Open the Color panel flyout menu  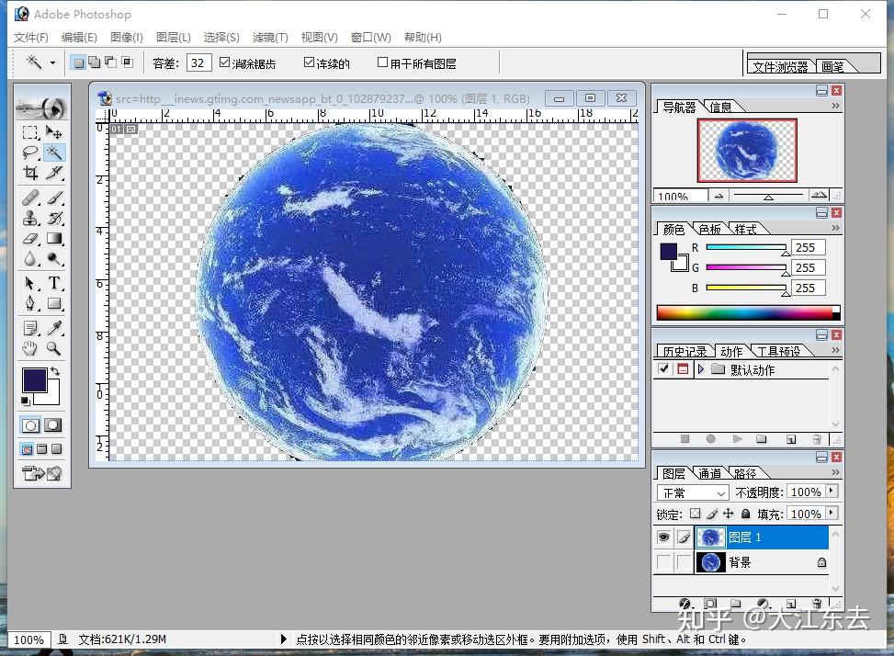click(x=835, y=228)
